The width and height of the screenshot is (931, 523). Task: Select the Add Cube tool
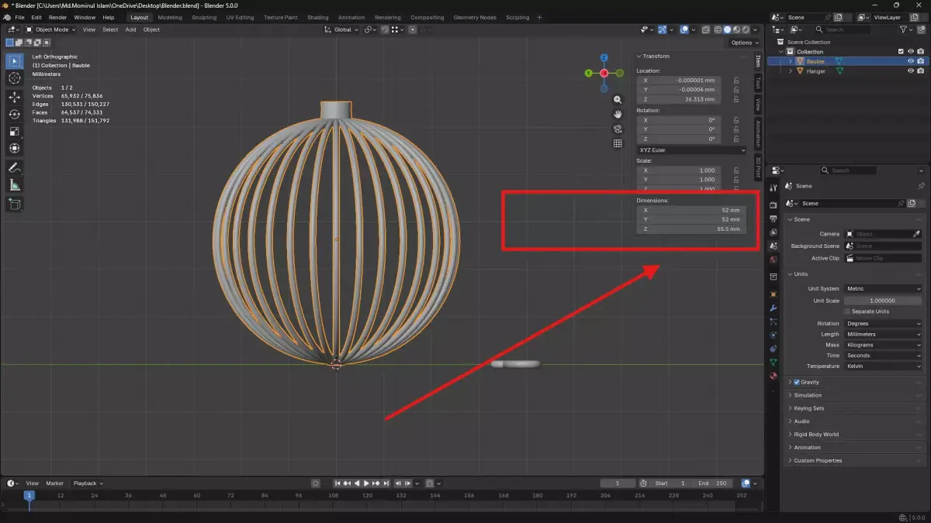pyautogui.click(x=15, y=204)
